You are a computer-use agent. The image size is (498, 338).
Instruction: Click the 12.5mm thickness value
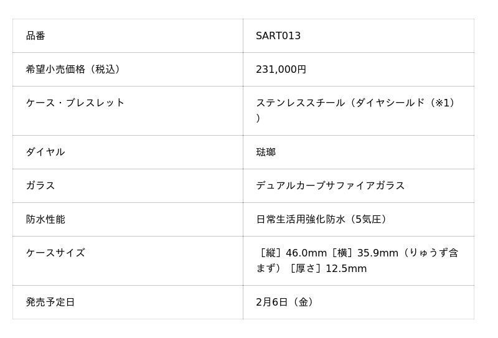click(345, 269)
